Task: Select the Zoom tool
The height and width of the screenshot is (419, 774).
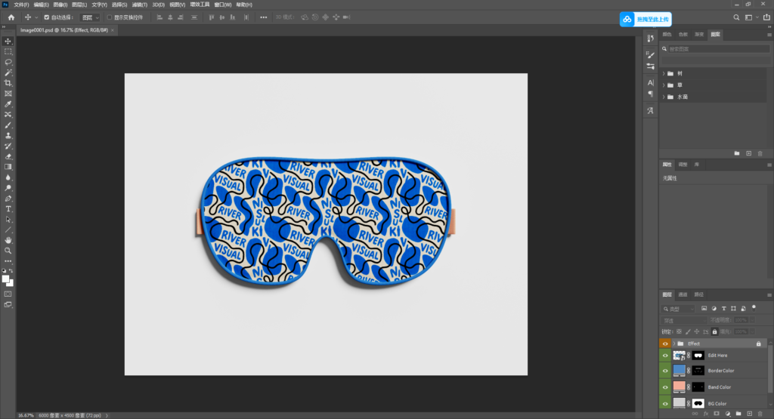Action: click(x=8, y=251)
